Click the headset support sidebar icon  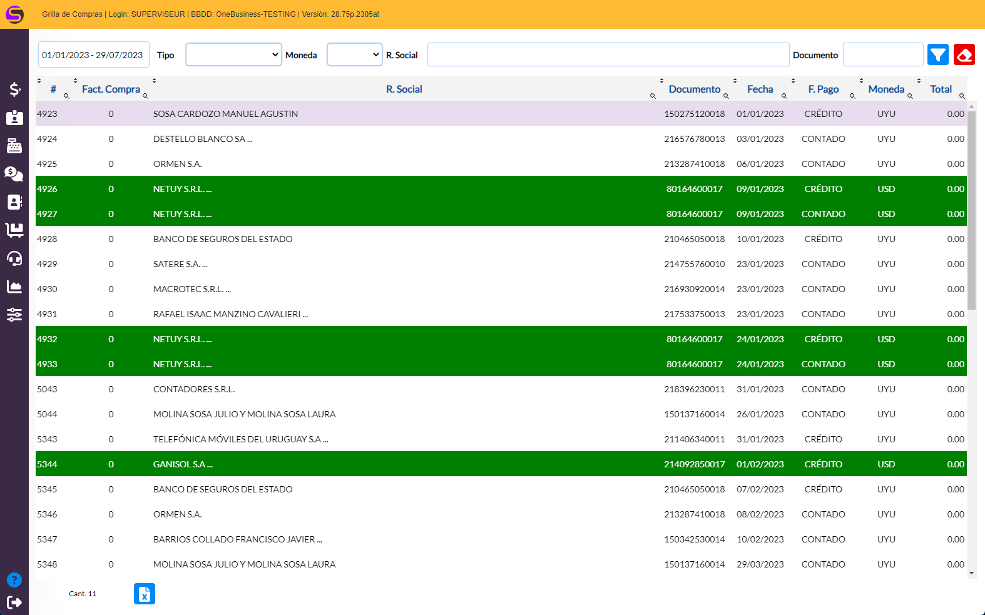(x=14, y=258)
